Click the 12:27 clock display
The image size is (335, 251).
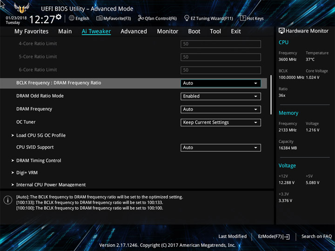(x=42, y=20)
